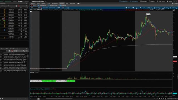178x100 pixels.
Task: Click the Share chart button
Action: (x=128, y=8)
